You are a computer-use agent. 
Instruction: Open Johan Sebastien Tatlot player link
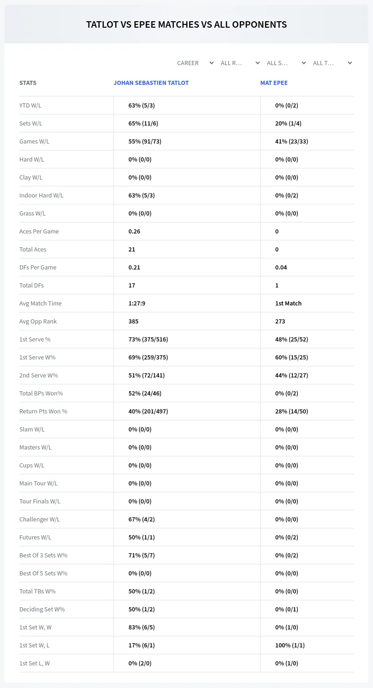point(151,83)
